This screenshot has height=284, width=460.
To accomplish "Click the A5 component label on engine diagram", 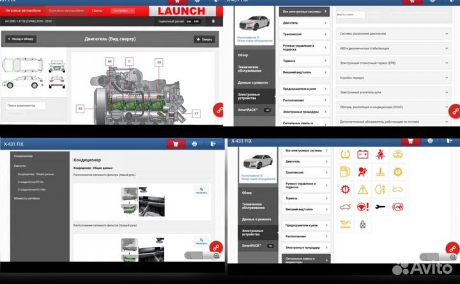I will 80,109.
